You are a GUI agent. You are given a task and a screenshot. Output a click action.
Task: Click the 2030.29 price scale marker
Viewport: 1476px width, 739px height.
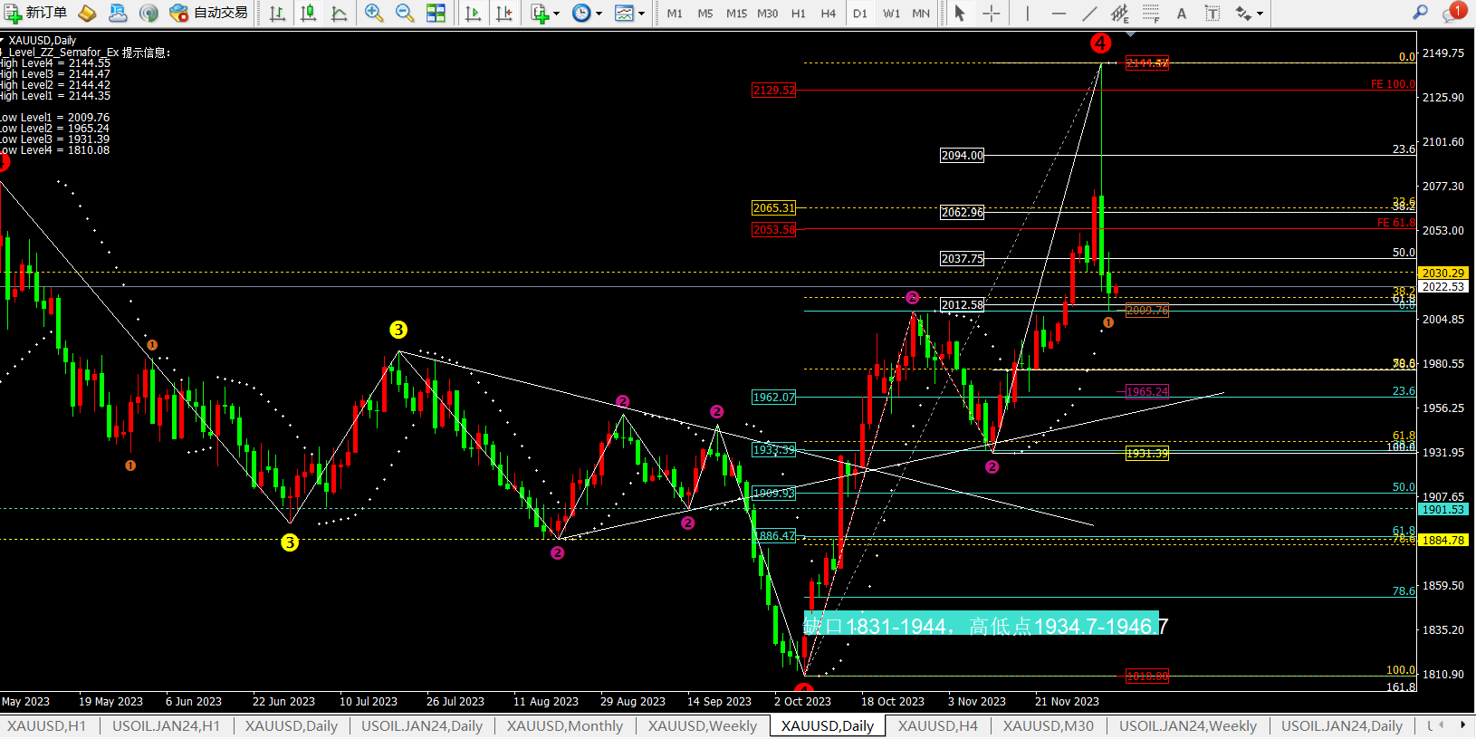tap(1442, 273)
